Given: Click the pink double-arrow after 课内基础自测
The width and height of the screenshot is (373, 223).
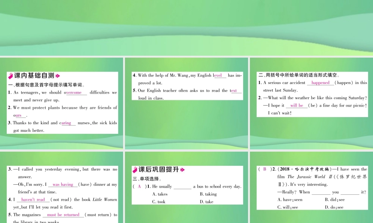Looking at the screenshot, I should (x=57, y=76).
